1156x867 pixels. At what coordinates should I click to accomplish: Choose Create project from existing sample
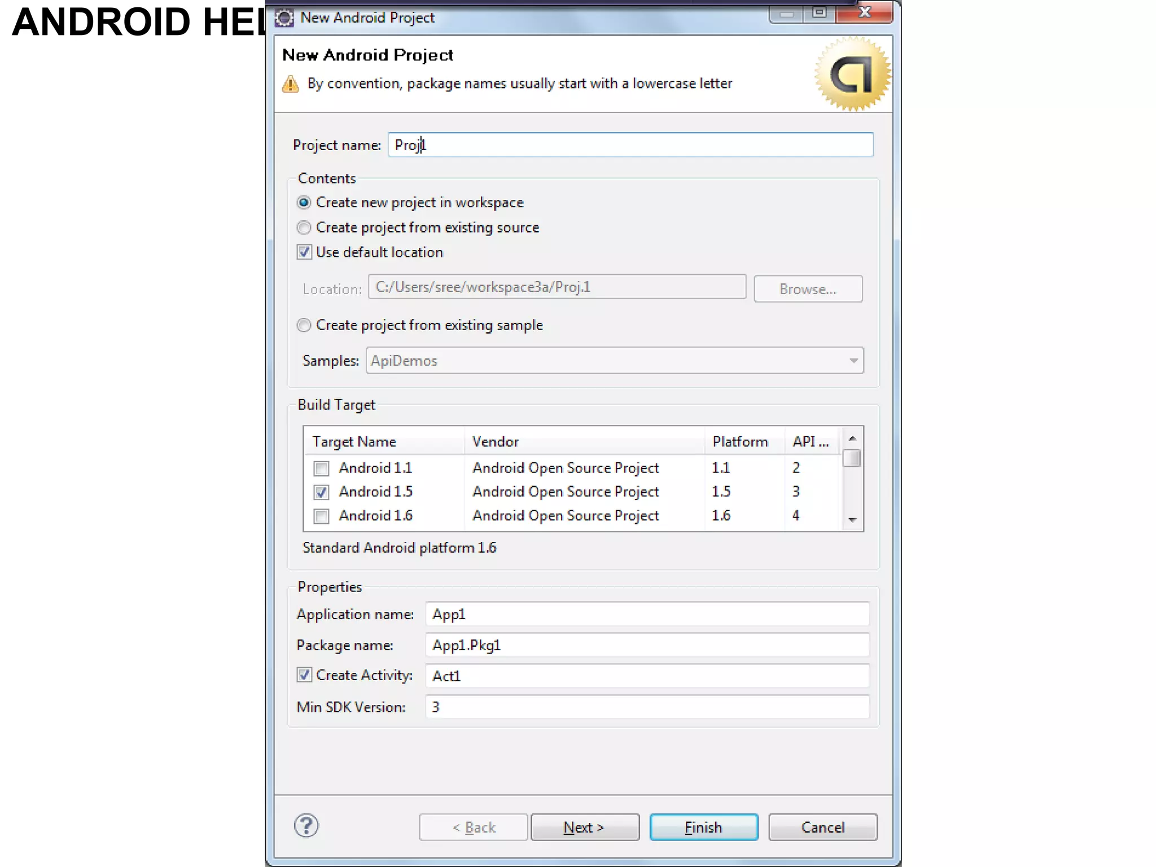(x=304, y=325)
